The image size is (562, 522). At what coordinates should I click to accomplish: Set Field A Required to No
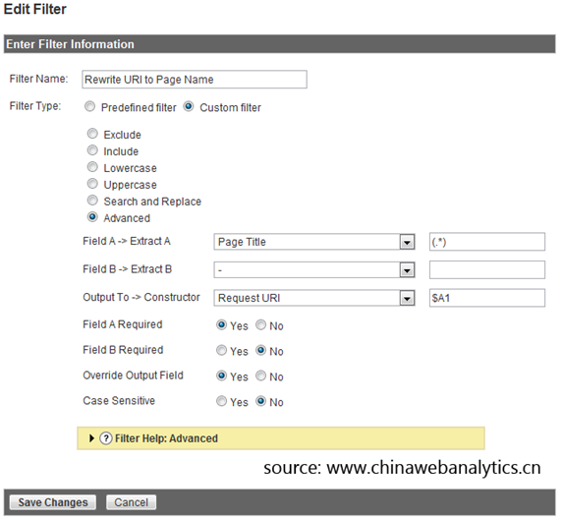point(261,324)
